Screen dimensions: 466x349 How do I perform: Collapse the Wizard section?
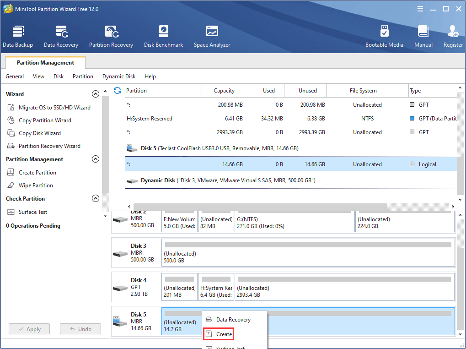click(96, 94)
